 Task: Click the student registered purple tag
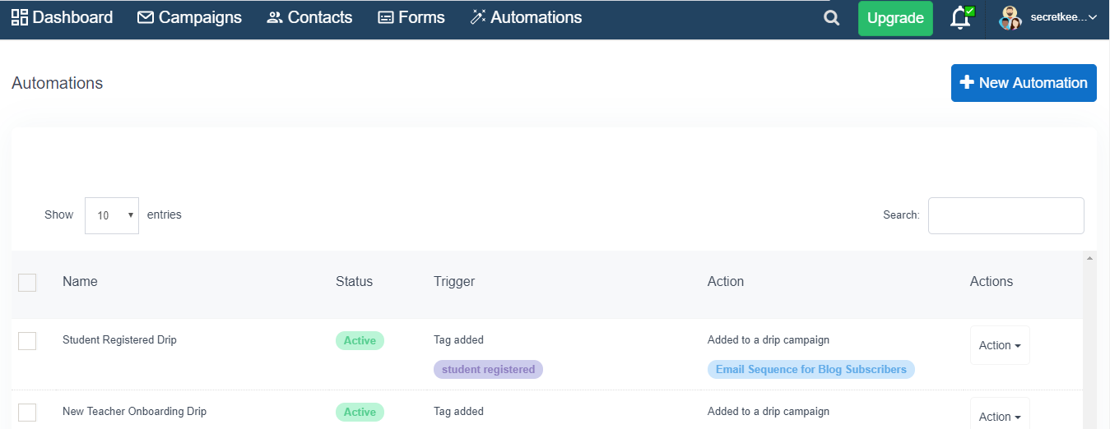coord(488,369)
